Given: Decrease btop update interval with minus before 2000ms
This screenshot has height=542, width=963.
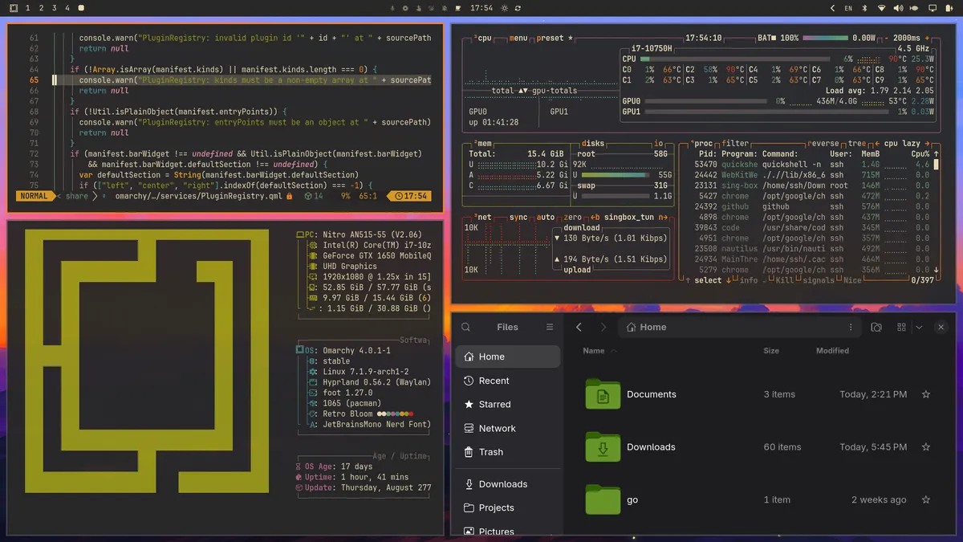Looking at the screenshot, I should [x=886, y=38].
